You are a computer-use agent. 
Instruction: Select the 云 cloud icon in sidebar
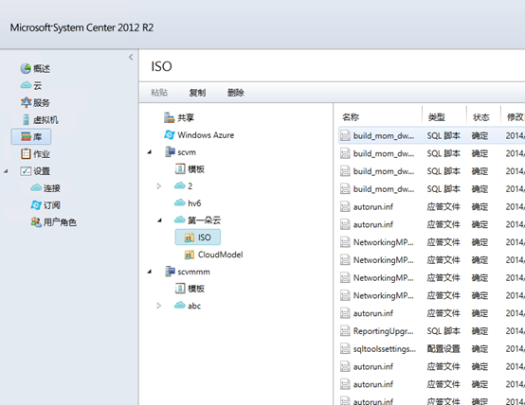tap(26, 85)
